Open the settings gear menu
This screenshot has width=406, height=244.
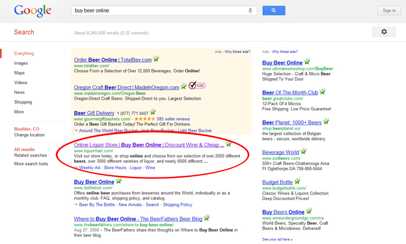click(383, 32)
